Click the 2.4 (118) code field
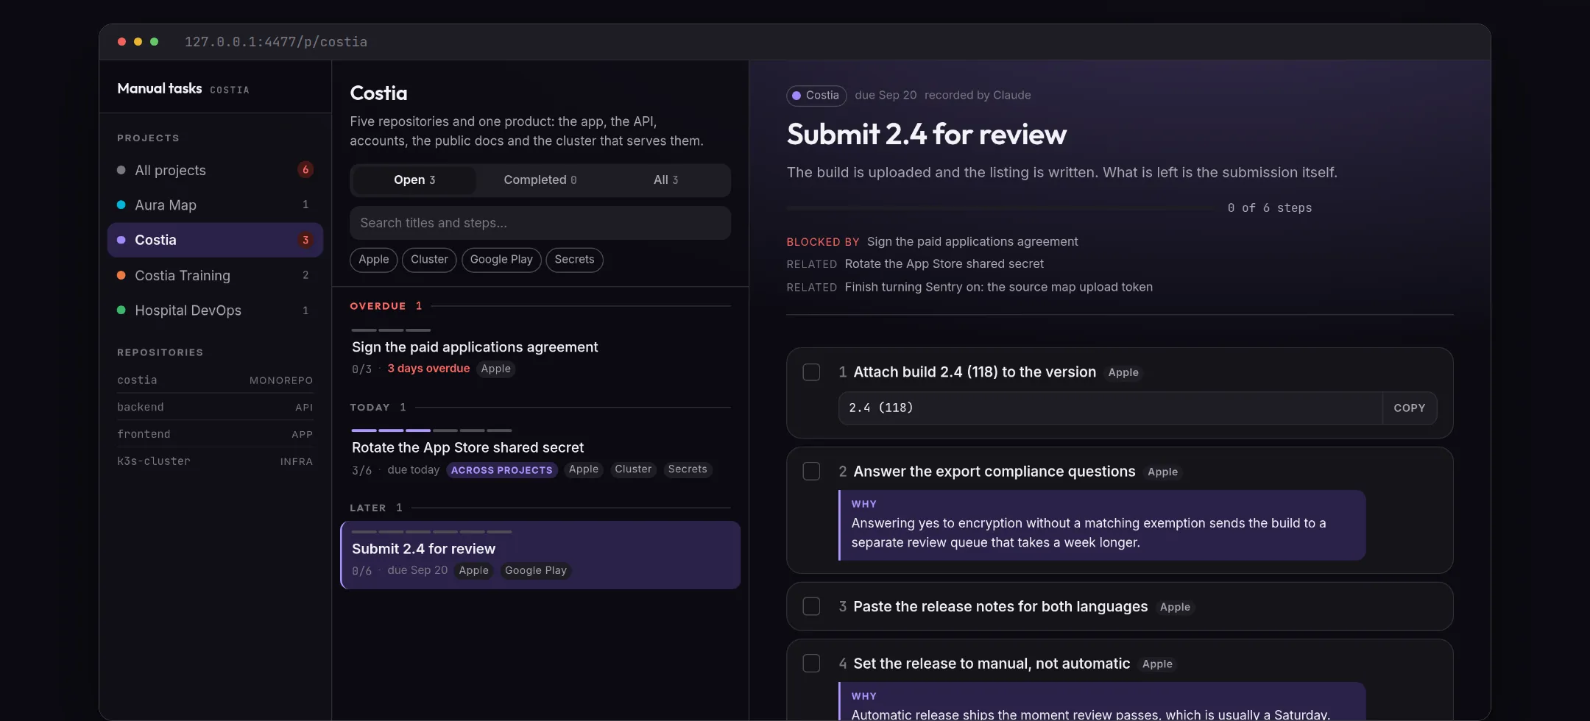 click(1110, 408)
